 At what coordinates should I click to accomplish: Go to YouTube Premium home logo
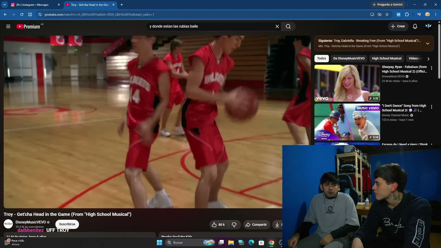click(29, 27)
